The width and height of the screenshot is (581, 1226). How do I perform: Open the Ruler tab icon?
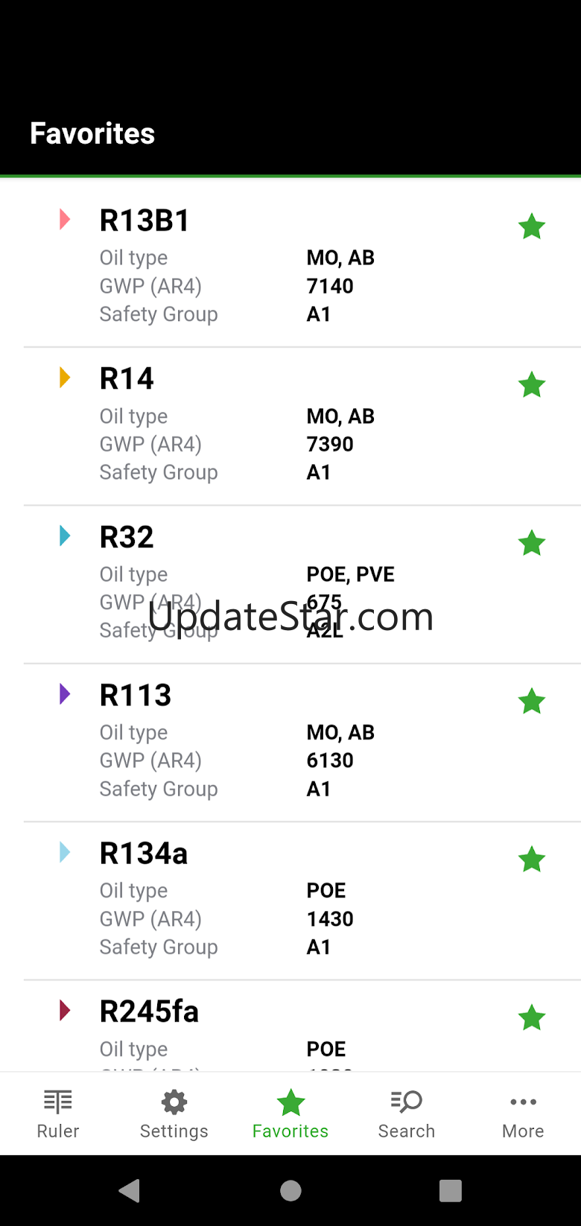pos(58,1102)
